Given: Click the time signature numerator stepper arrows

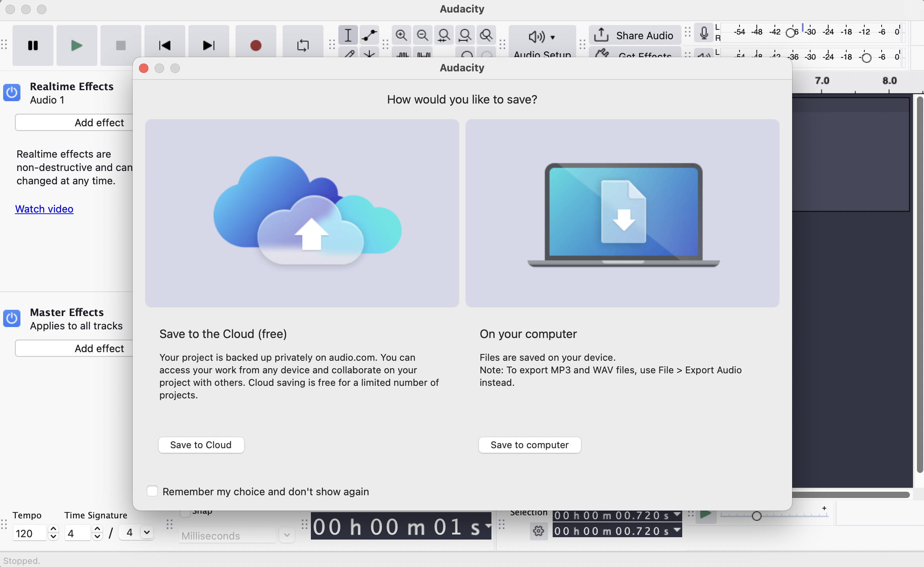Looking at the screenshot, I should 97,533.
